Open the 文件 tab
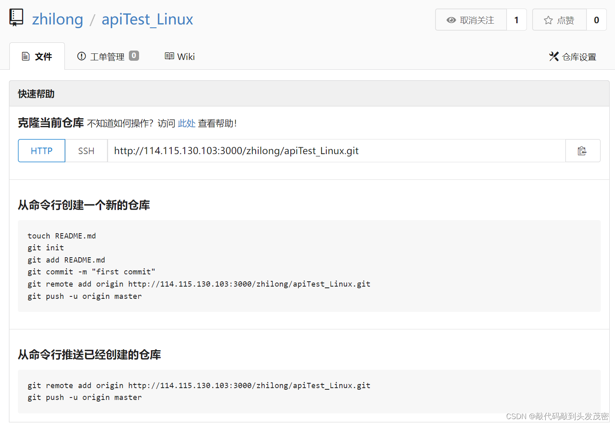This screenshot has width=615, height=424. (x=37, y=57)
